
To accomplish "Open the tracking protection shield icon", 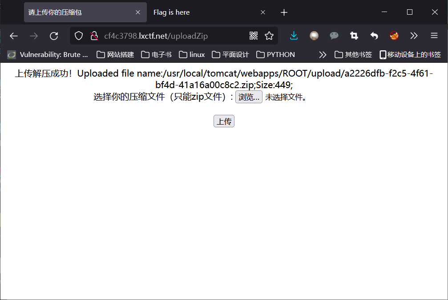I will pyautogui.click(x=79, y=36).
